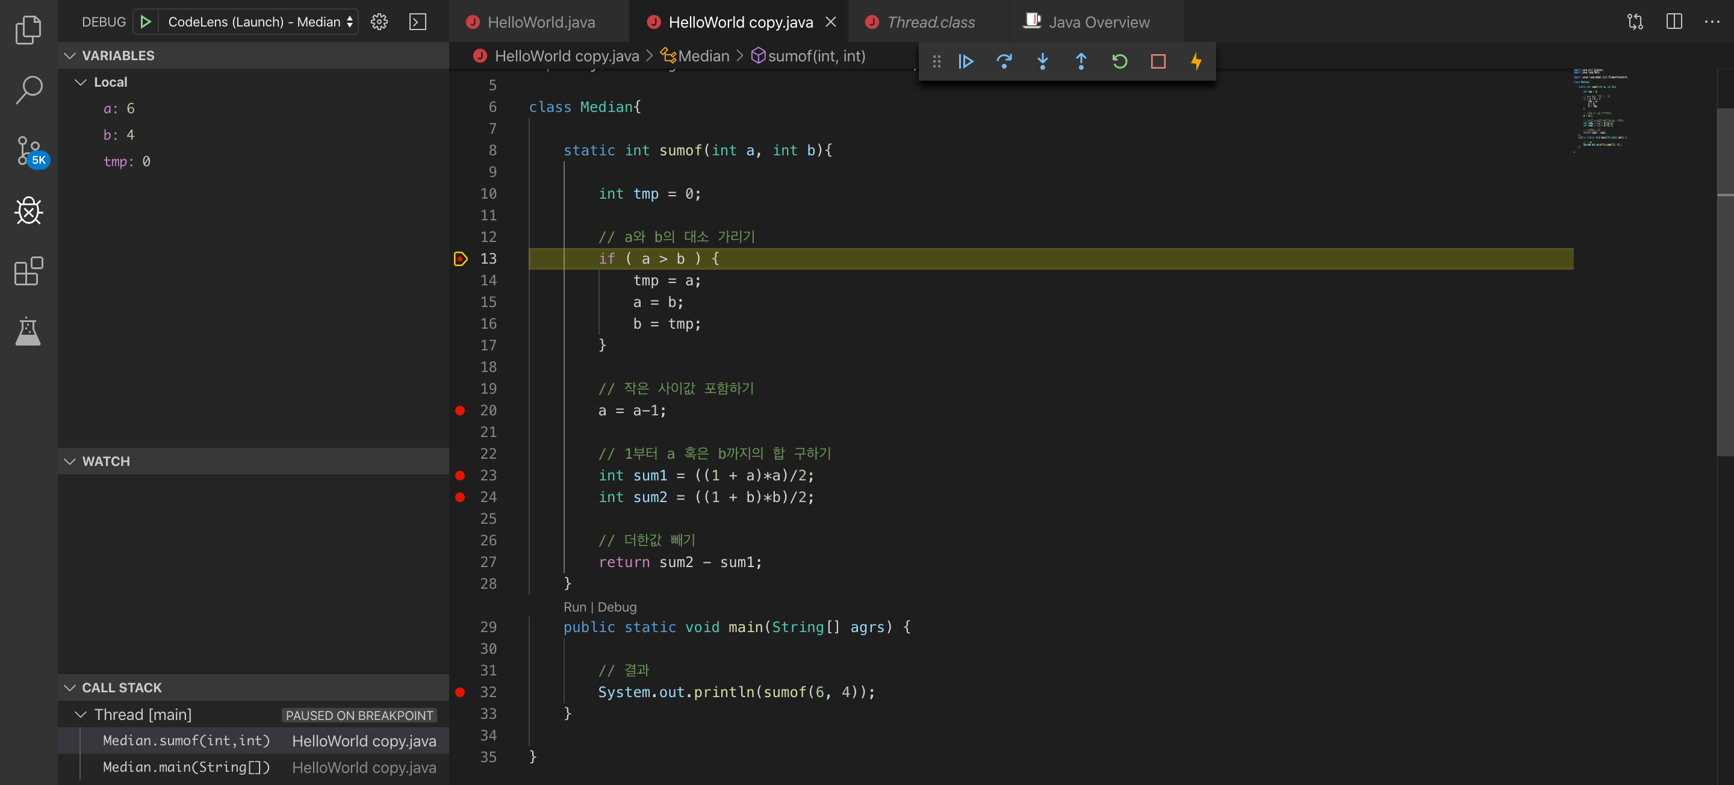Click Hot Code Replace lightning icon
The width and height of the screenshot is (1734, 785).
1196,62
